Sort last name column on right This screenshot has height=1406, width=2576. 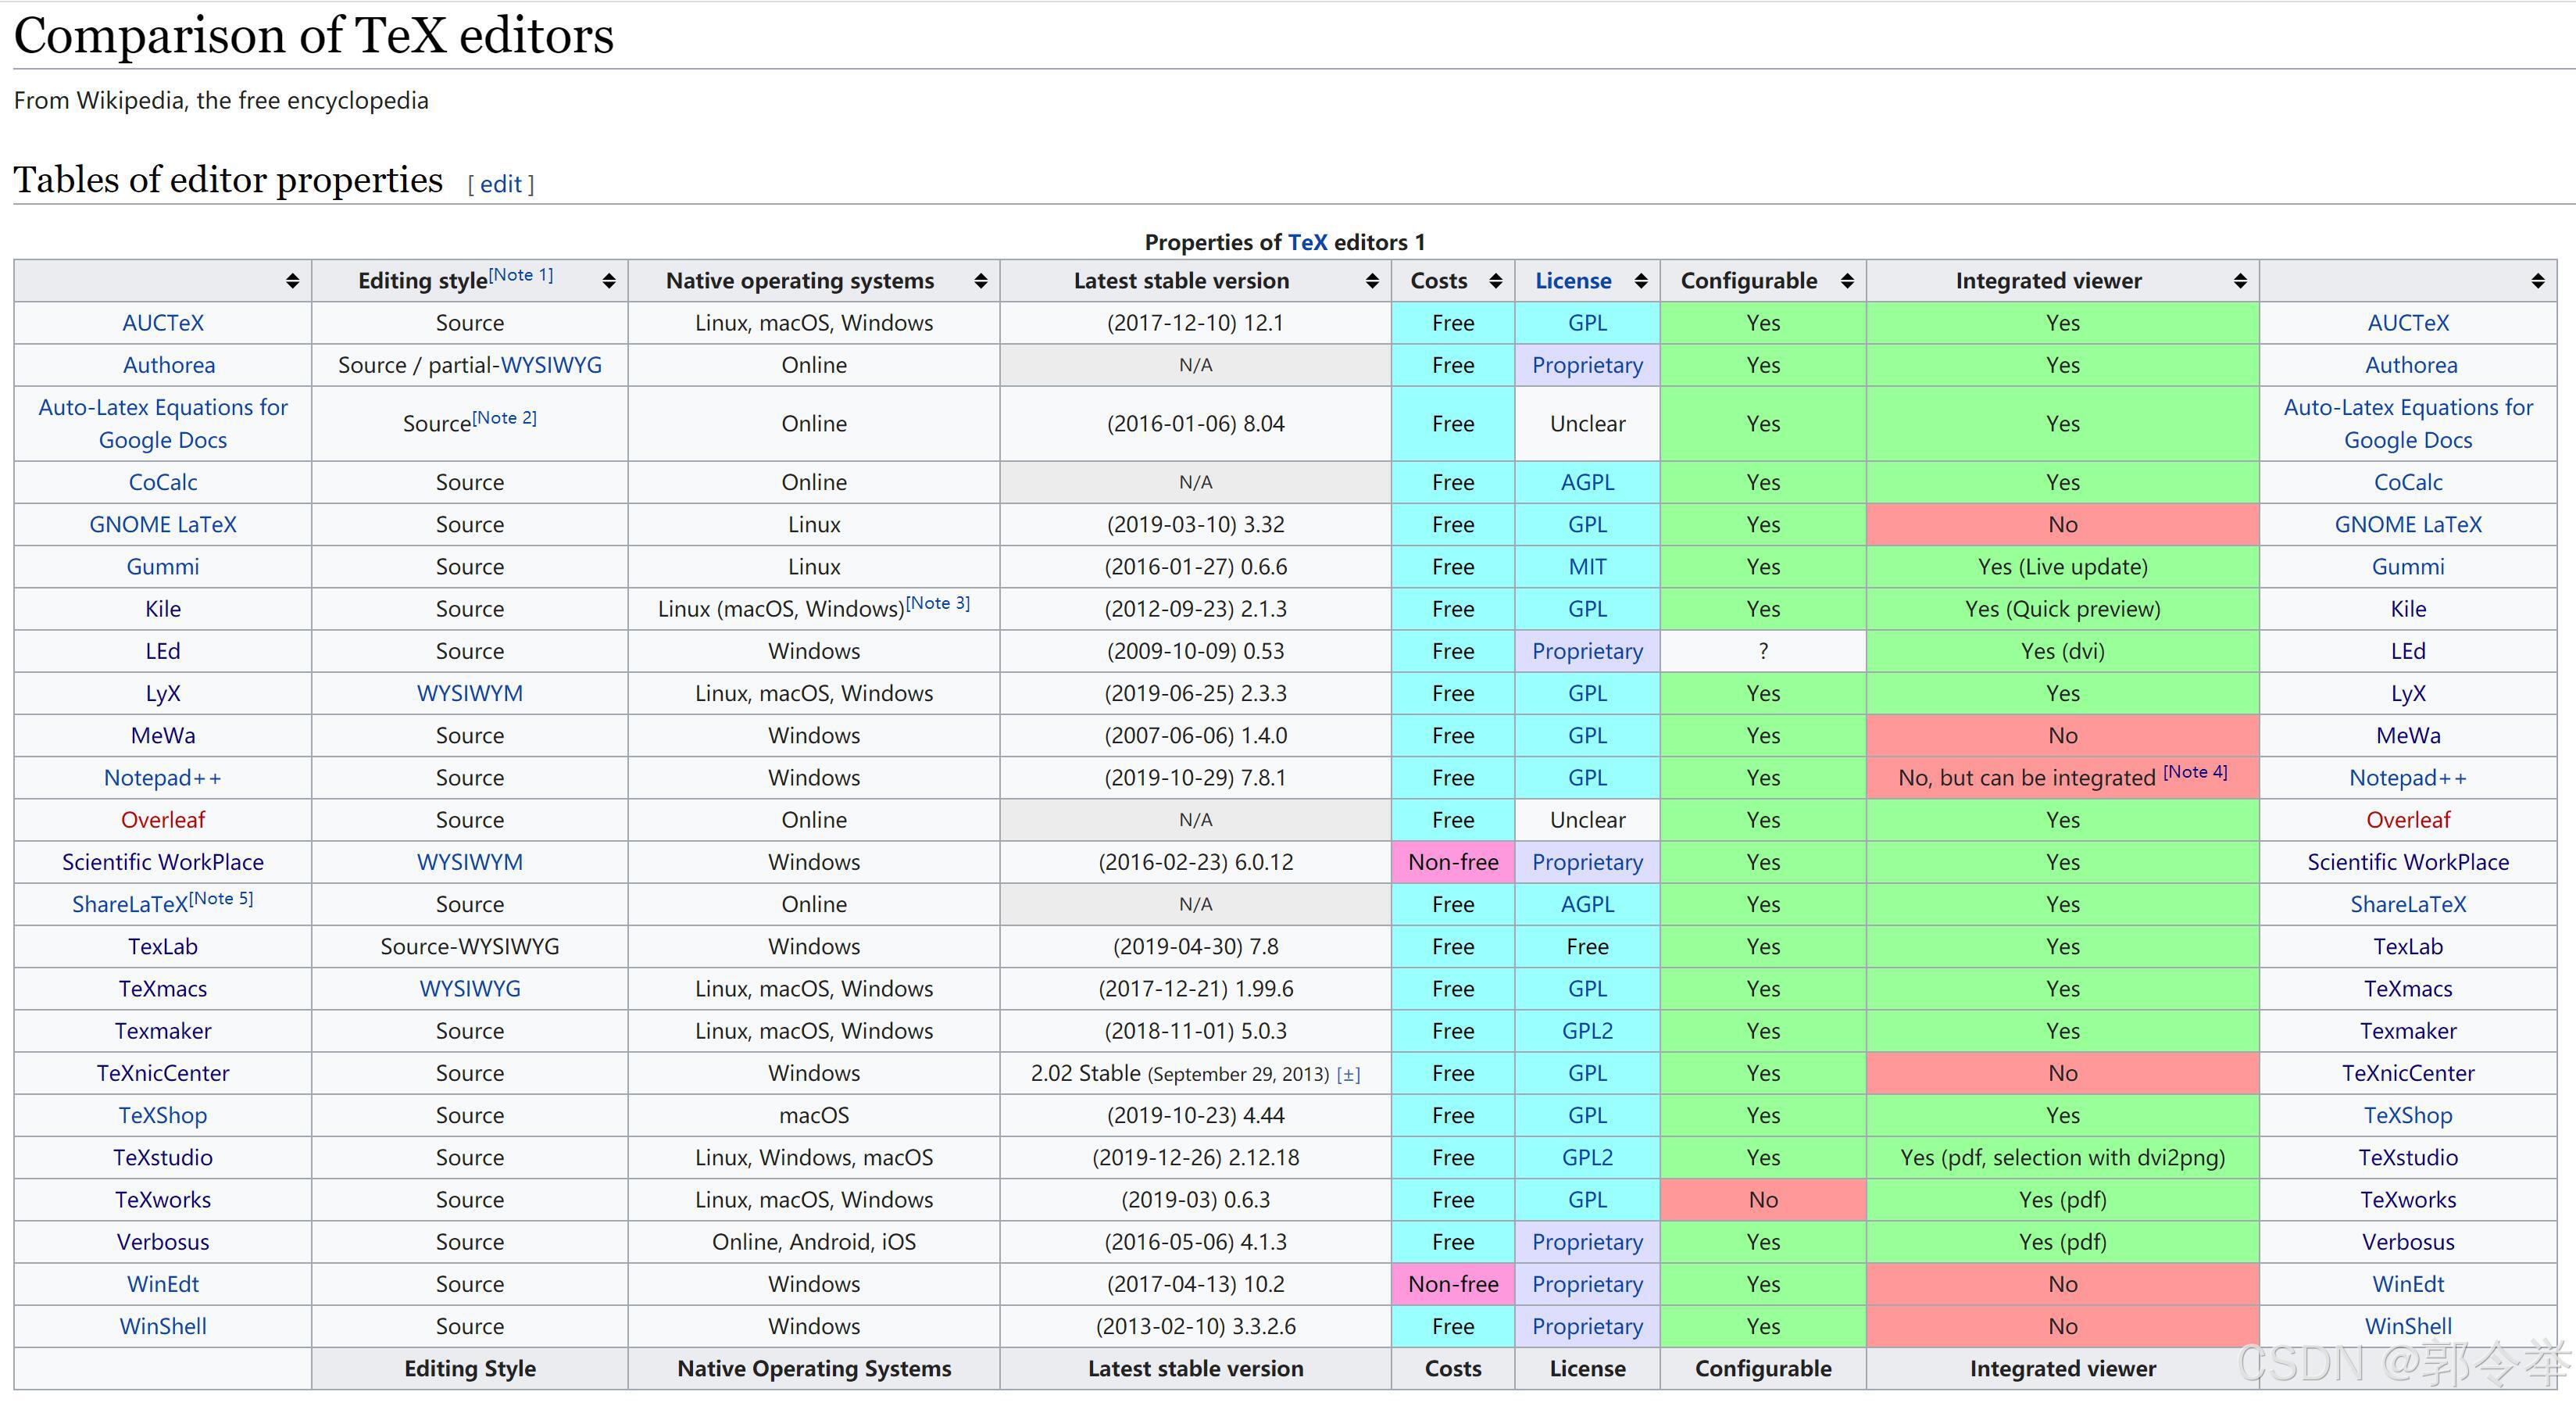point(2537,281)
